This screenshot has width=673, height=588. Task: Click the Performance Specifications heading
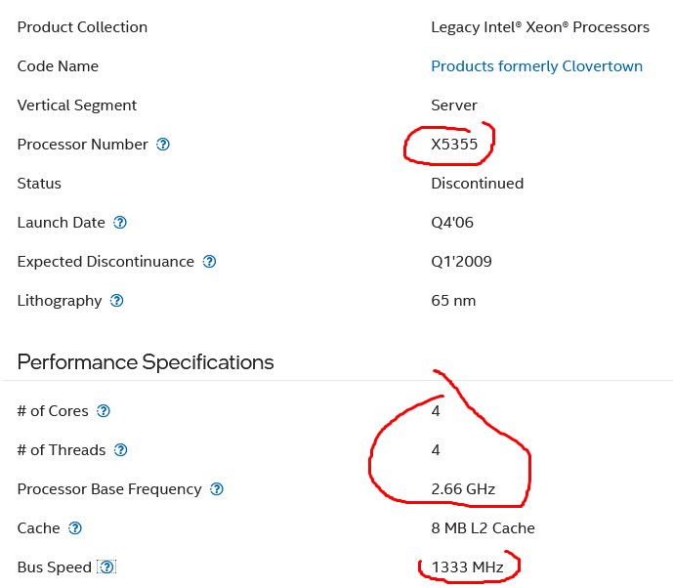[146, 361]
